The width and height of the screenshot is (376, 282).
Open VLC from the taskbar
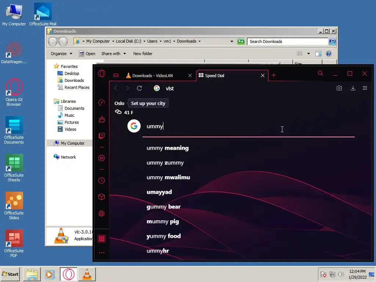point(87,274)
